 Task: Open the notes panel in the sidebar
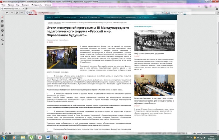(3, 26)
